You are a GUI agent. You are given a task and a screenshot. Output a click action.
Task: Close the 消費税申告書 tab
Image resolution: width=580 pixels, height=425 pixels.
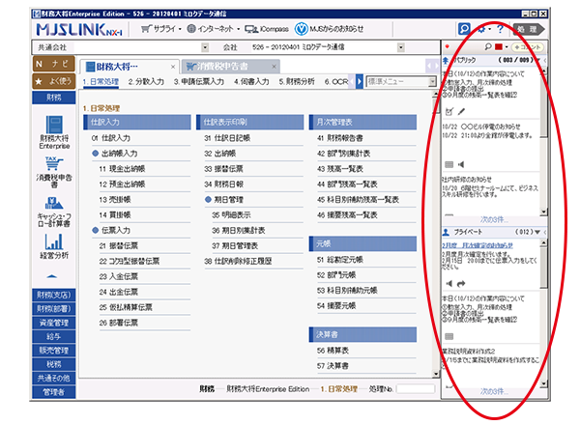pos(274,67)
